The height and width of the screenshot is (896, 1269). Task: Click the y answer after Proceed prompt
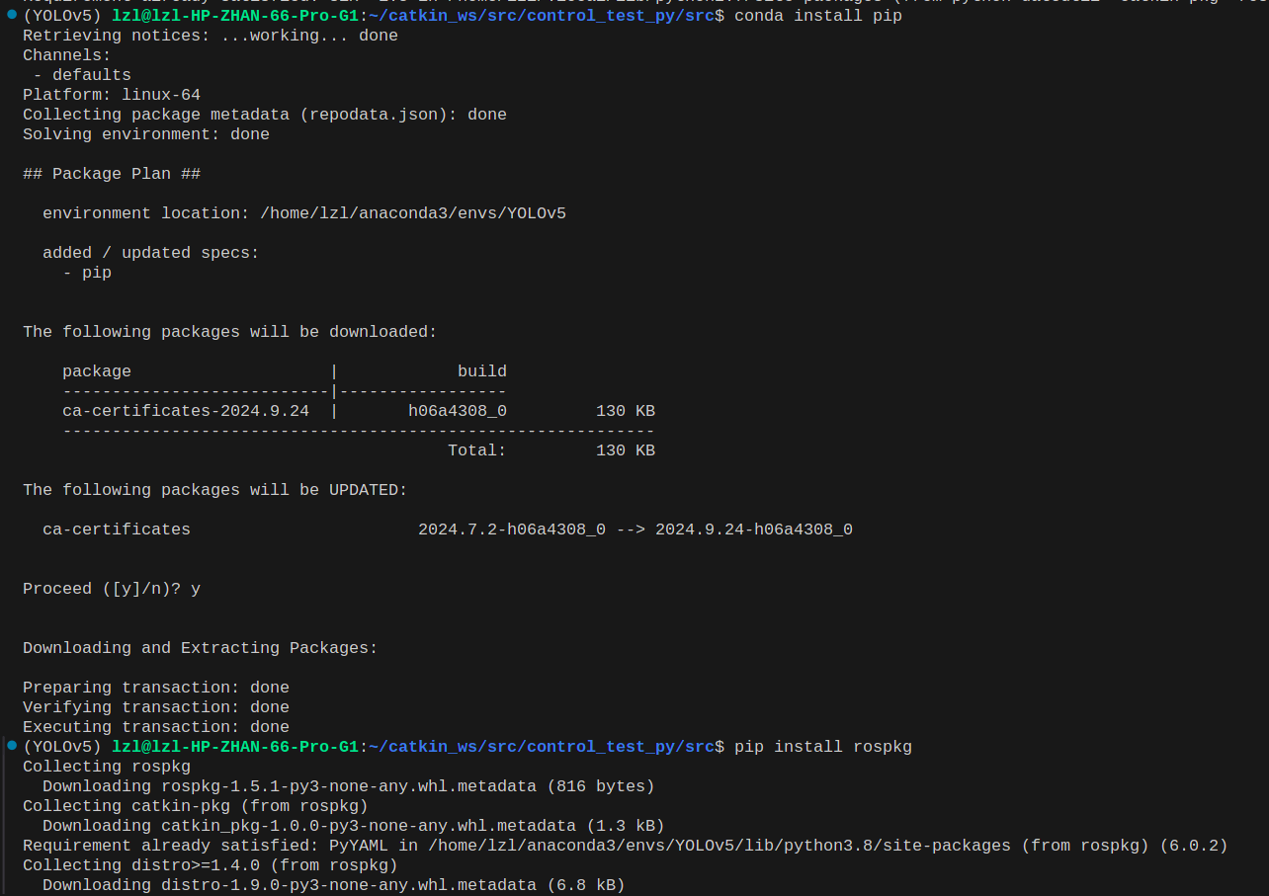pos(194,589)
